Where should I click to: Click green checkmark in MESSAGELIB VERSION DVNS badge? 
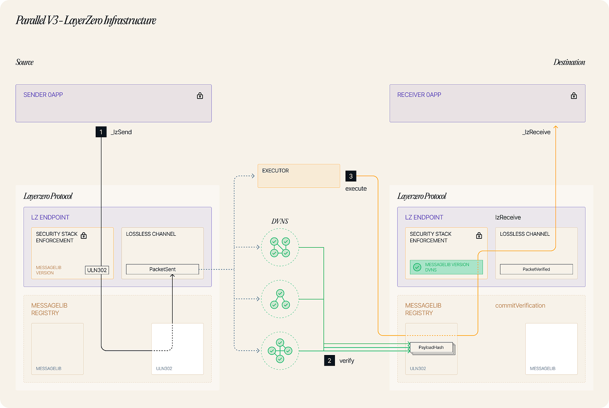[417, 267]
